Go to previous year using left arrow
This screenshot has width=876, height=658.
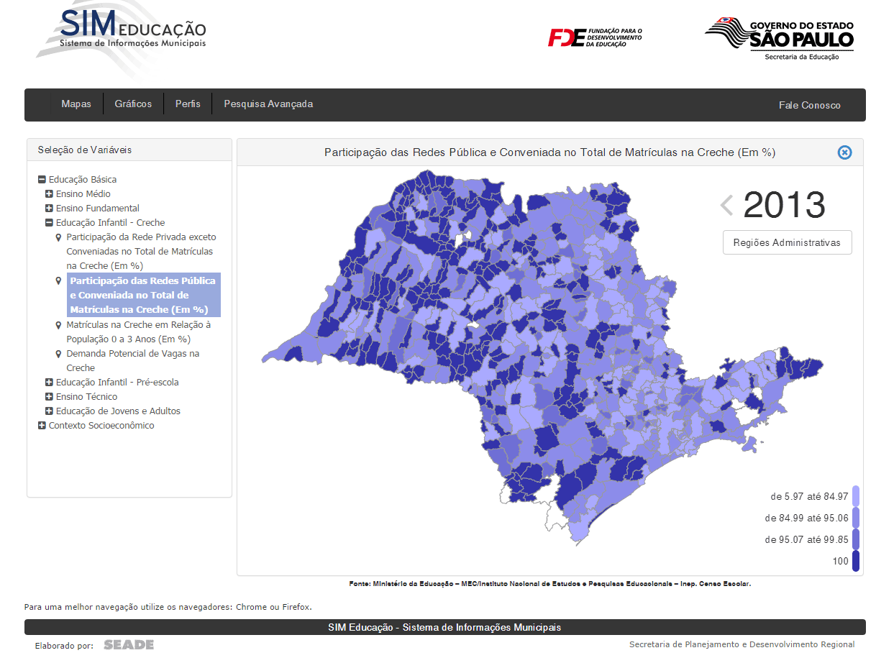click(x=726, y=206)
